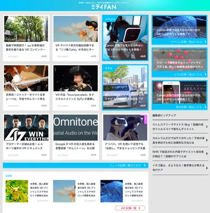This screenshot has width=210, height=213.
Task: Open the Omnitone Spatial Audio thumbnail
Action: (x=75, y=127)
